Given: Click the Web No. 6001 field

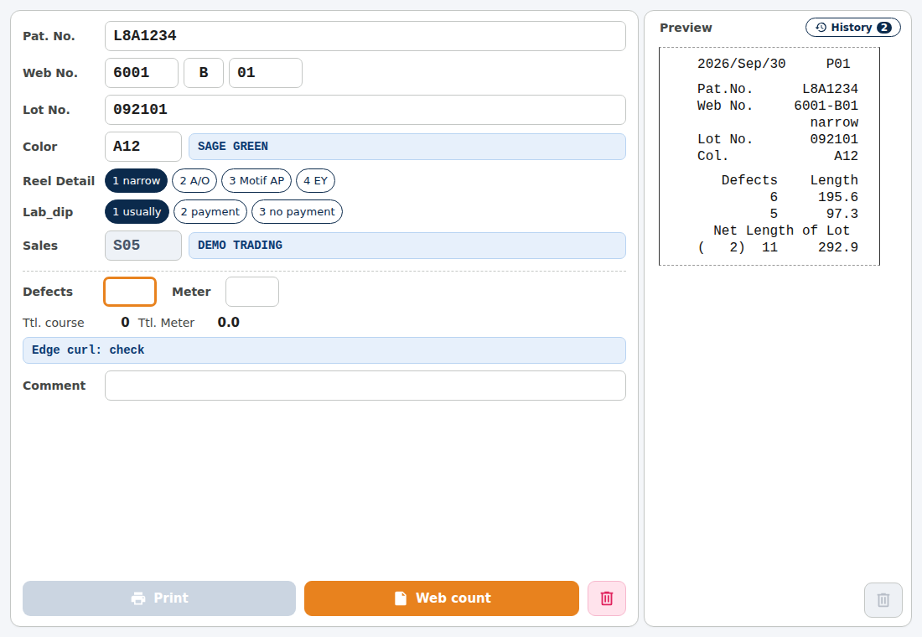Looking at the screenshot, I should pos(142,73).
